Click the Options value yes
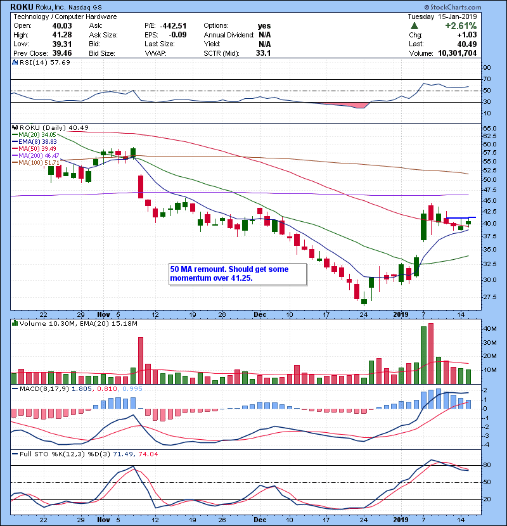 pos(264,26)
